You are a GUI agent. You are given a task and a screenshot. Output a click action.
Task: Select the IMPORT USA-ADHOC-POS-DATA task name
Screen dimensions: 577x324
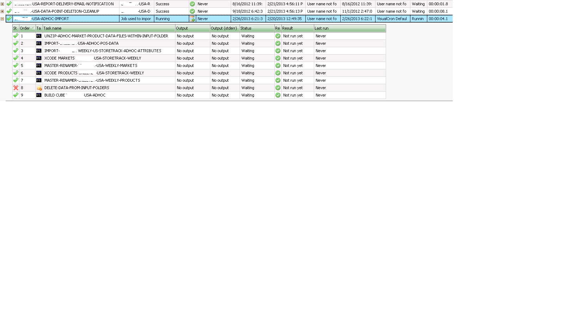pyautogui.click(x=81, y=43)
